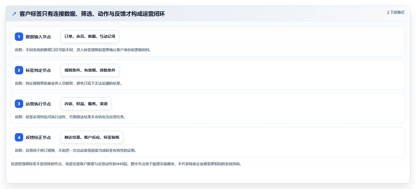Click the arrow icon beside the header title
Viewport: 416px width, 189px height.
point(14,14)
